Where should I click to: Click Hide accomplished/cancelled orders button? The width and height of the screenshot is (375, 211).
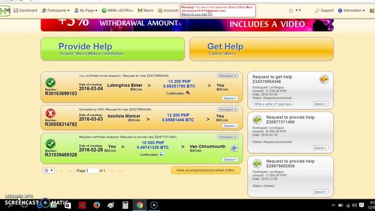tap(206, 171)
